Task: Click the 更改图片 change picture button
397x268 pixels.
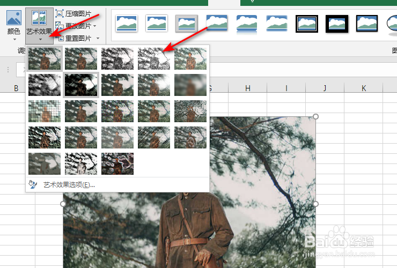Action: click(x=73, y=26)
